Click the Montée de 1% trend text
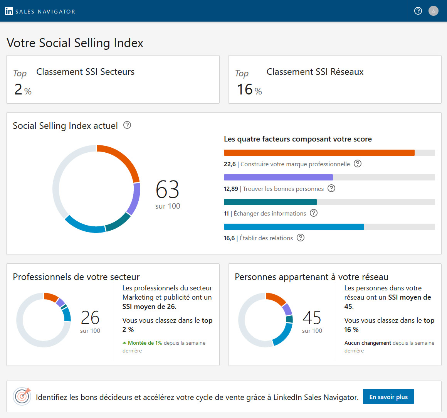 tap(145, 343)
